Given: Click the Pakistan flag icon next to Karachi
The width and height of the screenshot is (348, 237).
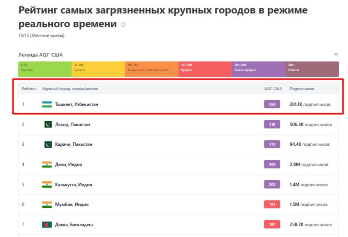Looking at the screenshot, I should 48,145.
